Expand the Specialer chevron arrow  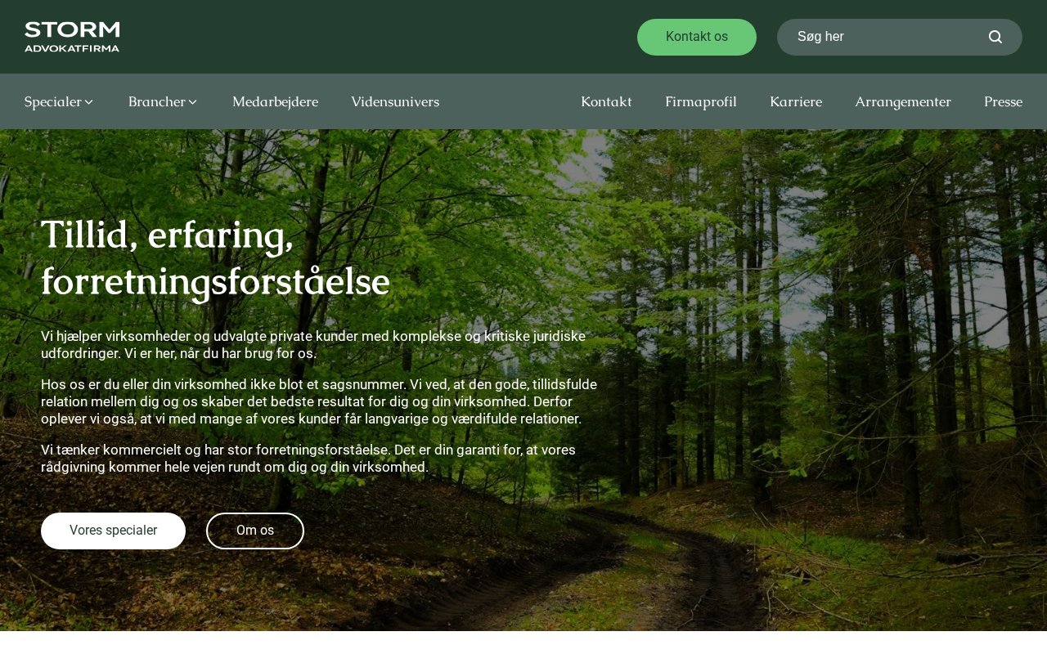tap(89, 101)
